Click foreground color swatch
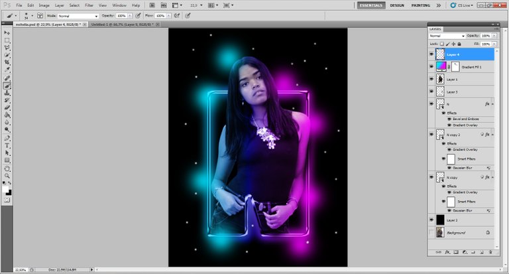Viewport: 509px width, 274px height. (x=5, y=189)
